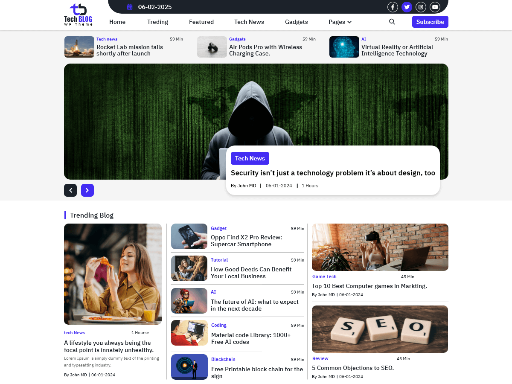This screenshot has width=512, height=384.
Task: Click the search icon in the navbar
Action: point(392,21)
